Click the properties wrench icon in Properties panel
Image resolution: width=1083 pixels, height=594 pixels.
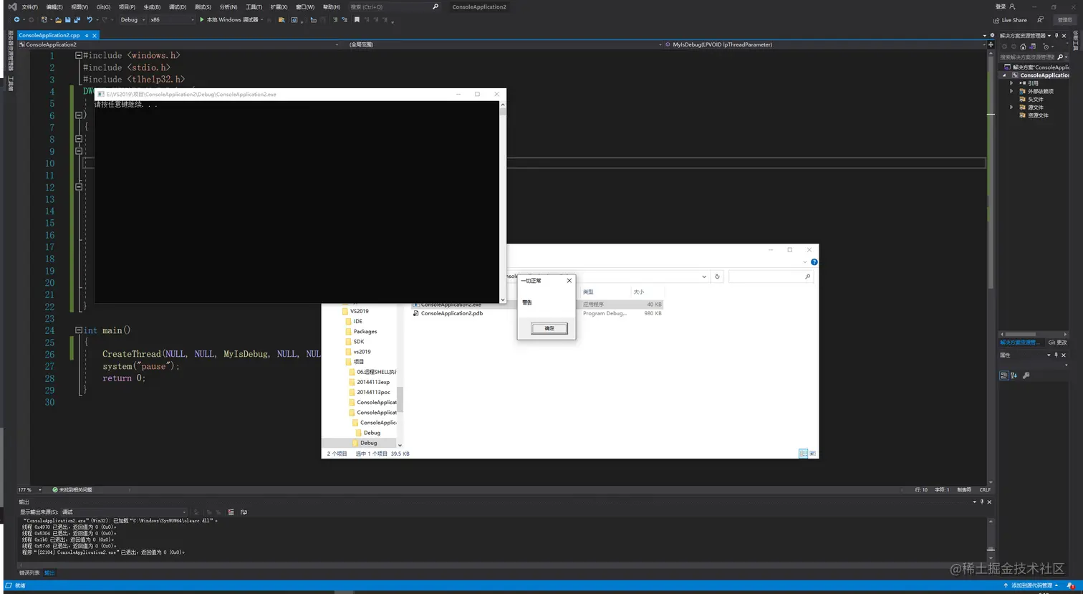[1026, 375]
